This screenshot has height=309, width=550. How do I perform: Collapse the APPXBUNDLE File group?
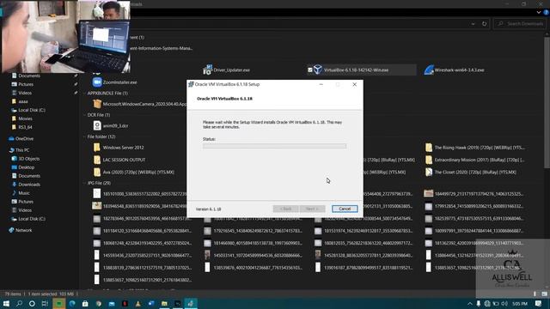85,94
